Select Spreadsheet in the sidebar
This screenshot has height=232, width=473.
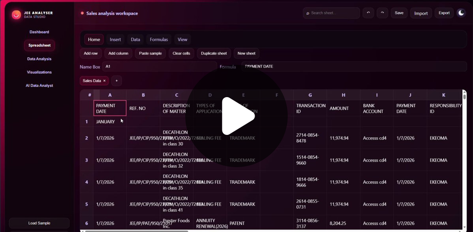(x=39, y=45)
